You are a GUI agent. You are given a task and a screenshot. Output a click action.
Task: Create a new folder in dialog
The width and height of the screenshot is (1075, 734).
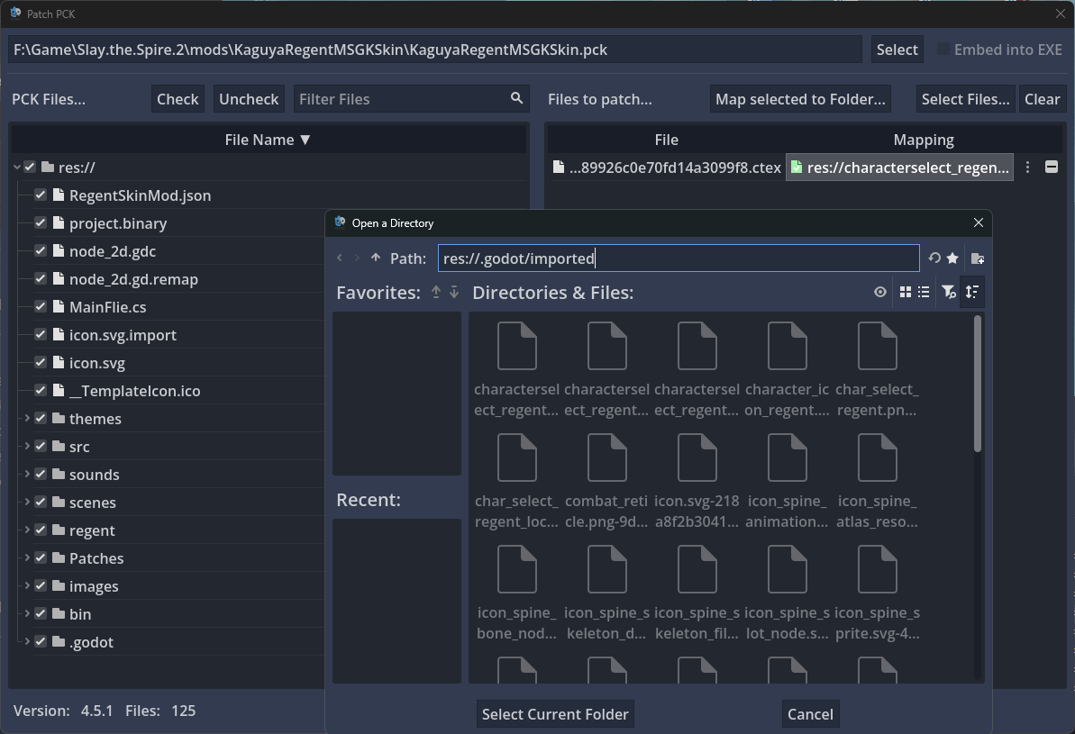tap(978, 258)
